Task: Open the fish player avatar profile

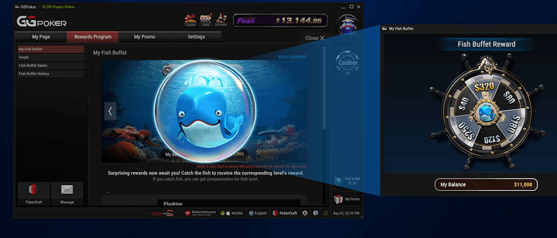Action: tap(347, 24)
